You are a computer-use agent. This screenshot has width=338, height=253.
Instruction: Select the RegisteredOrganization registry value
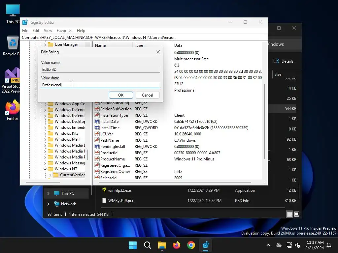point(115,165)
